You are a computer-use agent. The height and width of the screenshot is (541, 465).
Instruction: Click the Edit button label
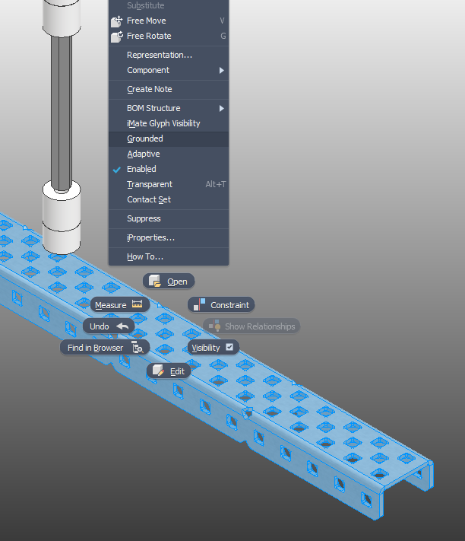tap(177, 371)
